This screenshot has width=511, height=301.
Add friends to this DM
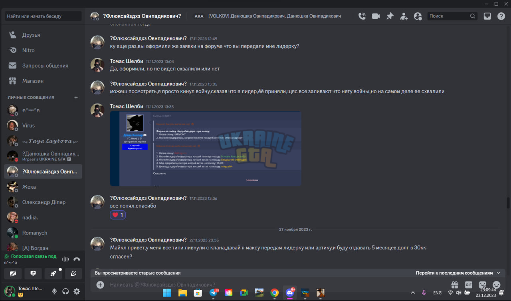point(404,16)
